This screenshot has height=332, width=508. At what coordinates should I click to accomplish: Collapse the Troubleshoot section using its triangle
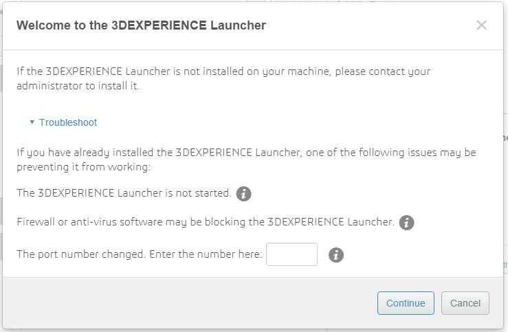[32, 122]
